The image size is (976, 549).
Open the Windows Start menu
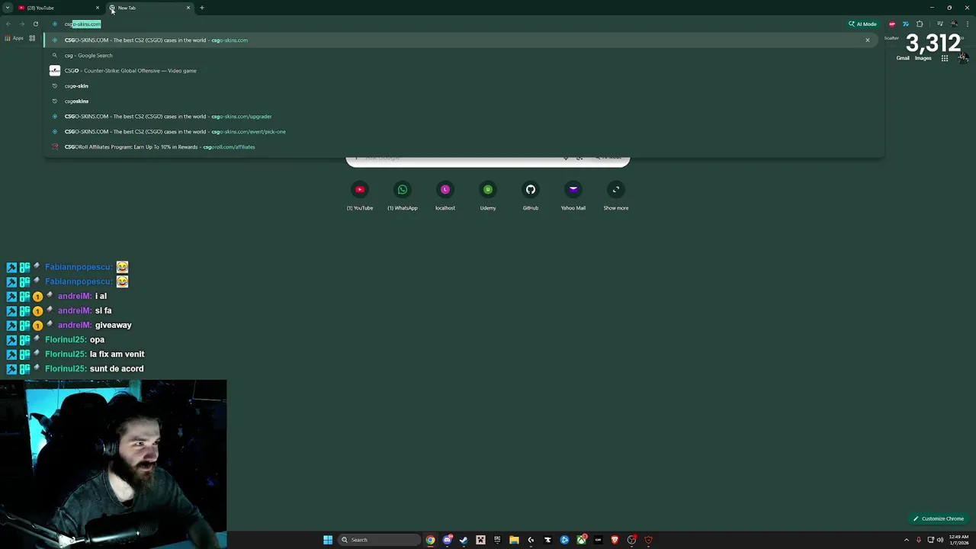tap(328, 540)
